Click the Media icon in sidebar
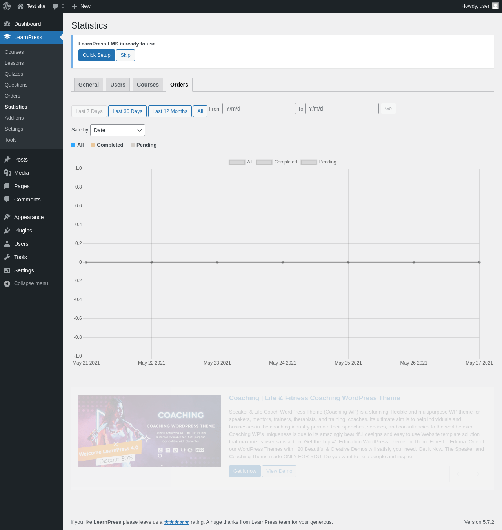This screenshot has width=502, height=530. pyautogui.click(x=7, y=173)
